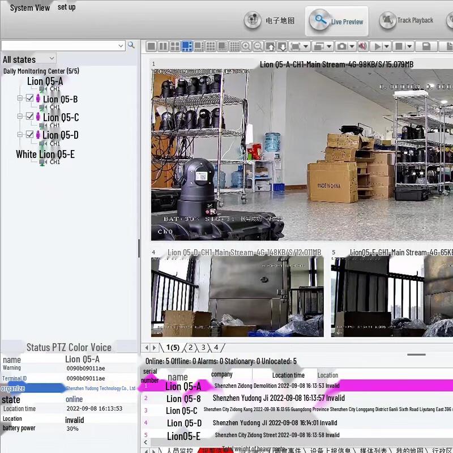Switch to video page tab 2
453x453 pixels.
(x=190, y=347)
